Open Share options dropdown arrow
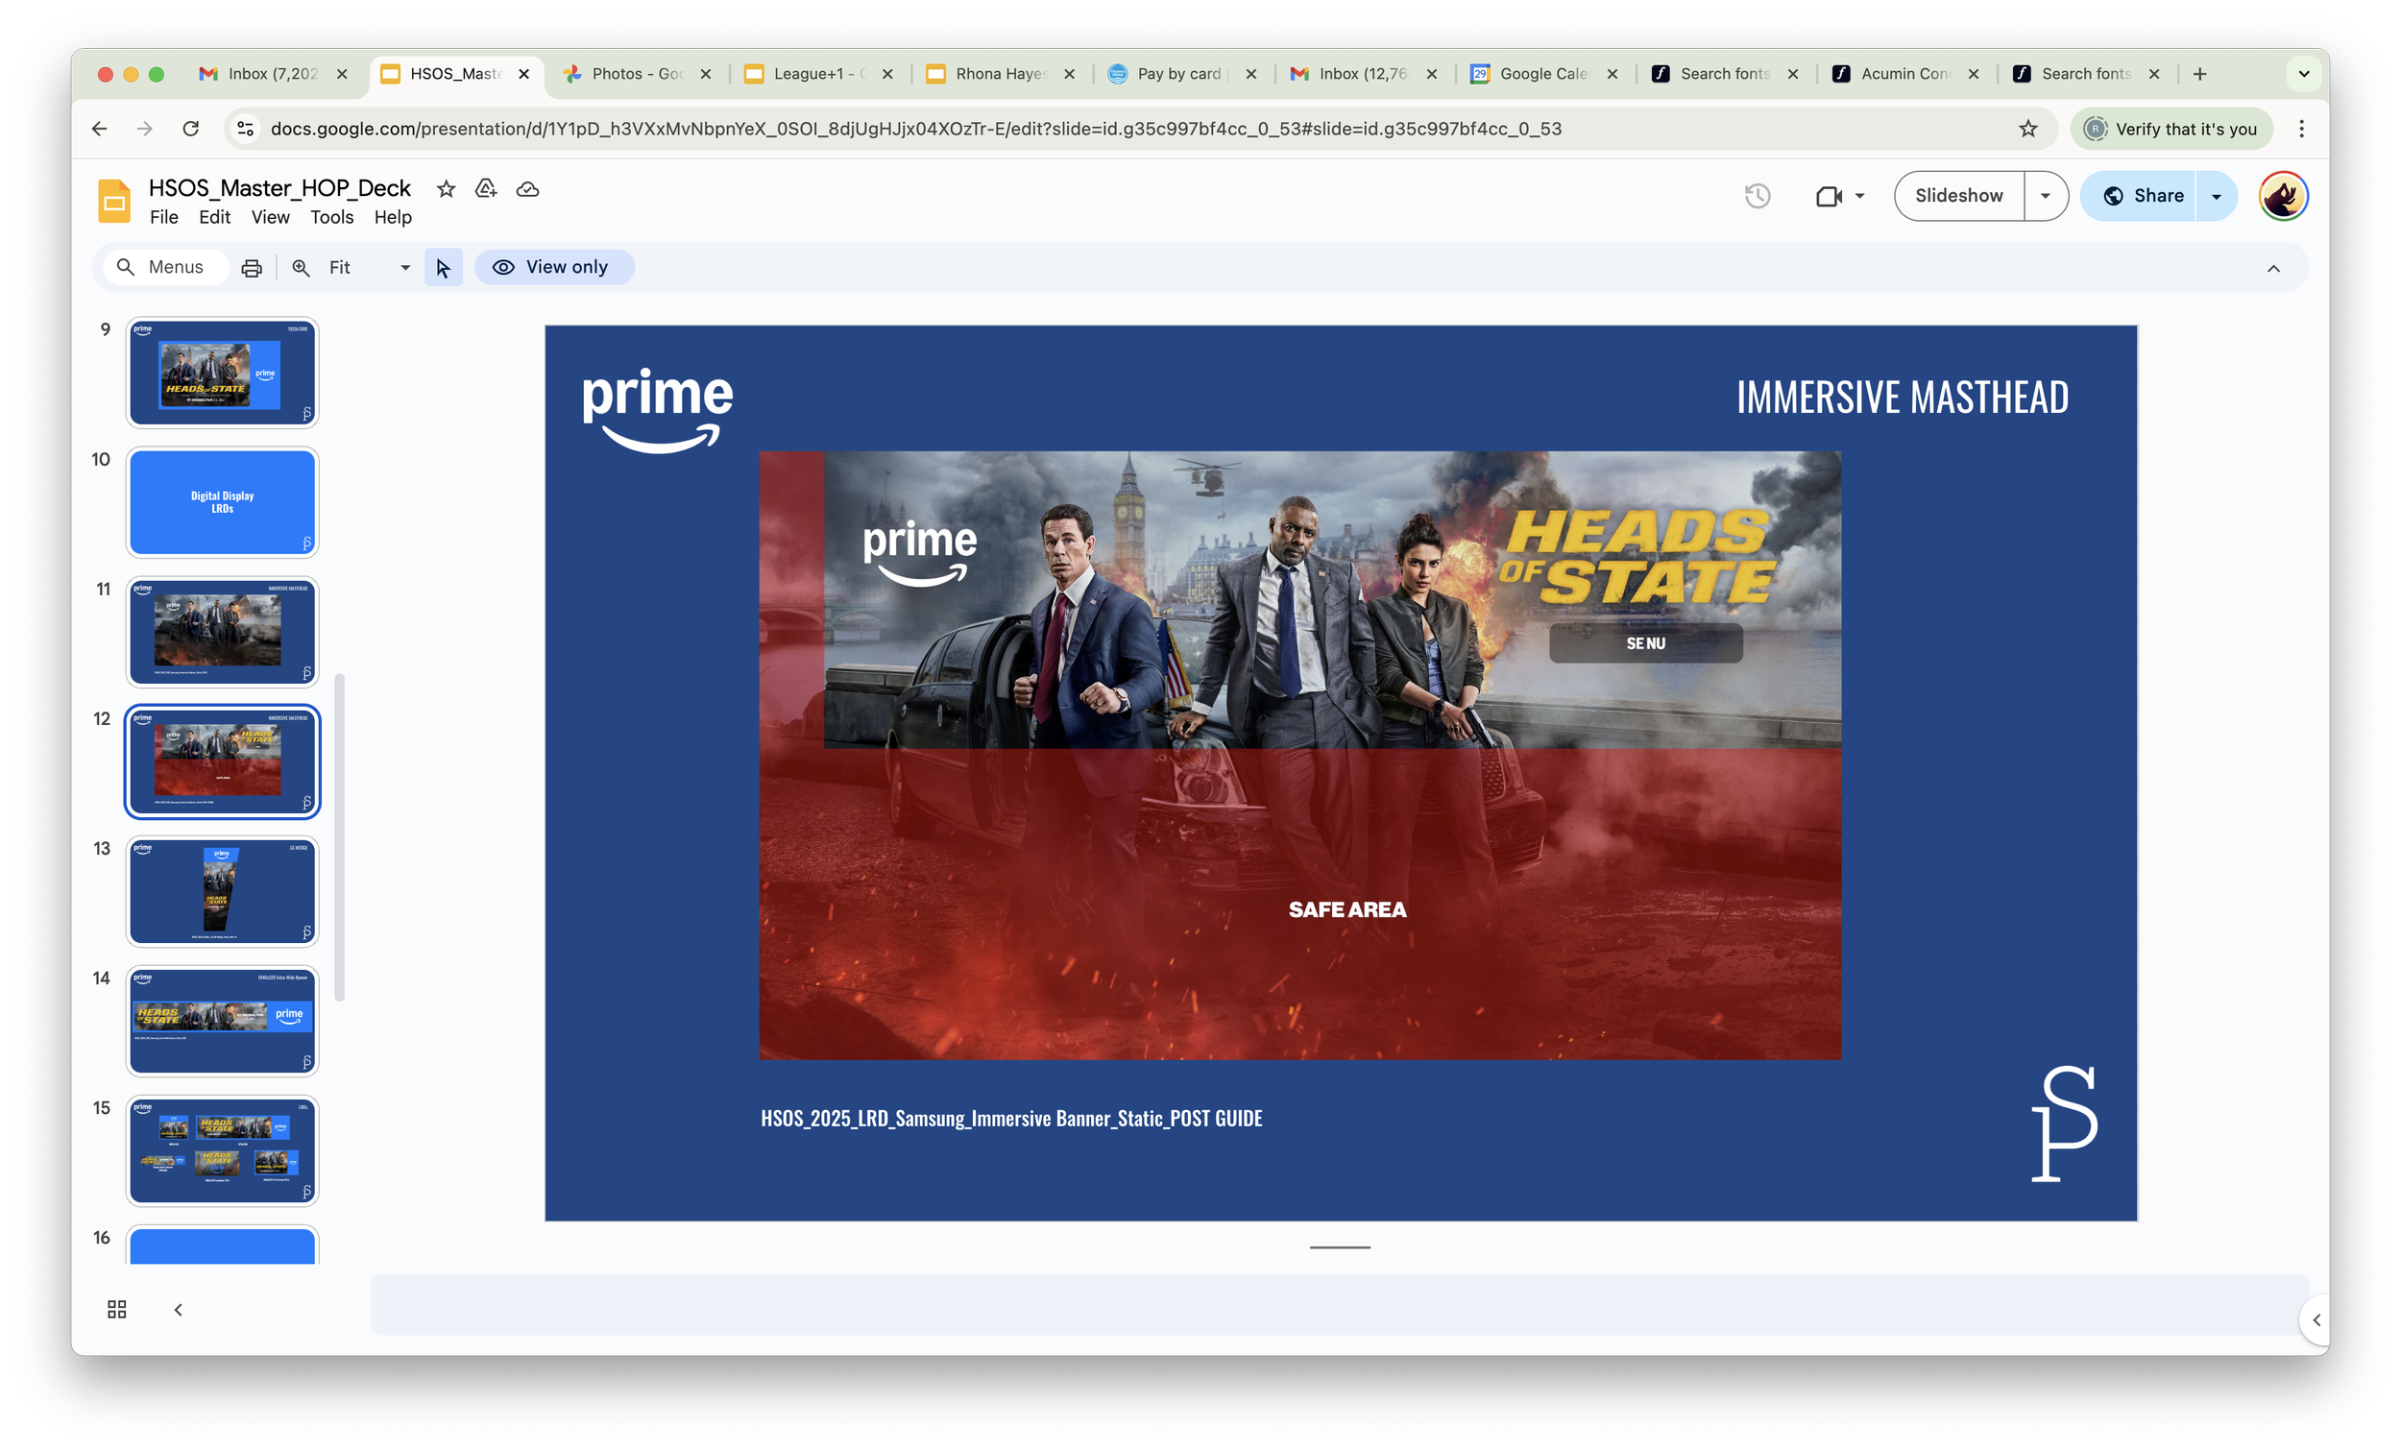The height and width of the screenshot is (1450, 2401). [2216, 196]
